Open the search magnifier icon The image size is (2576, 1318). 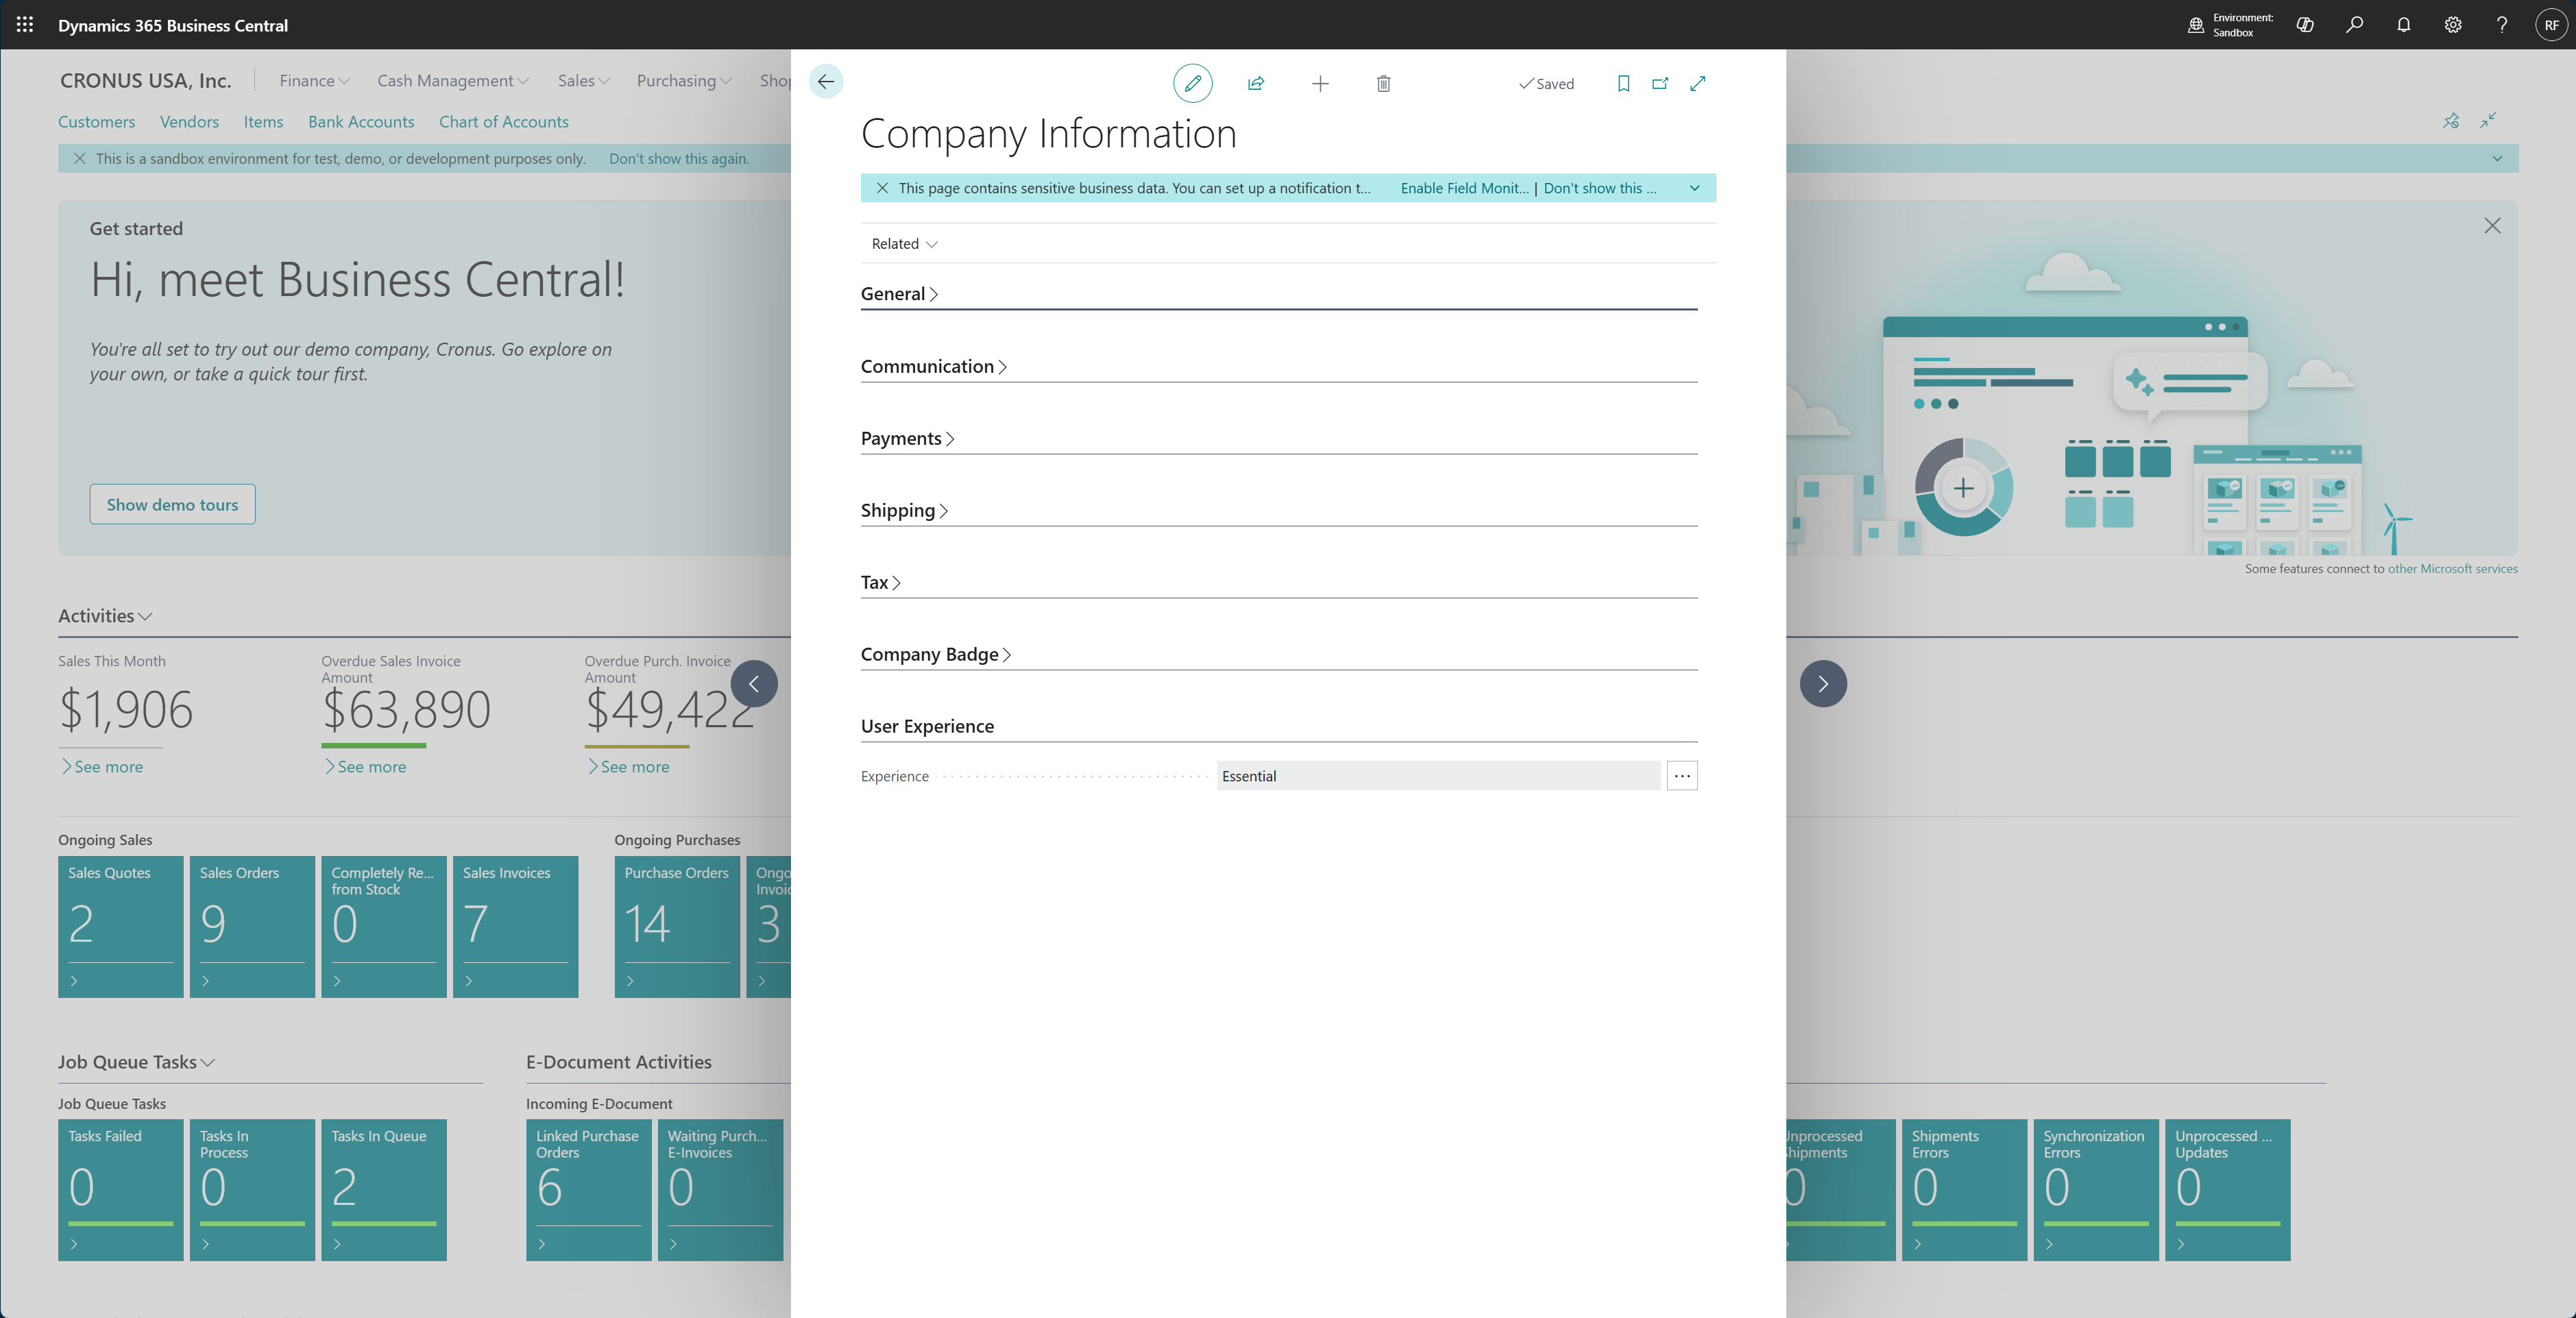tap(2354, 25)
